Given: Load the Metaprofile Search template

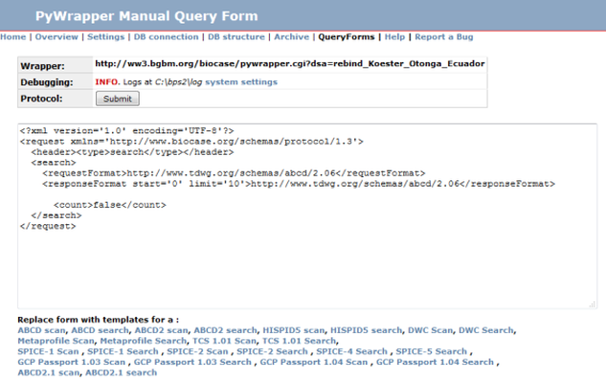Looking at the screenshot, I should [143, 341].
